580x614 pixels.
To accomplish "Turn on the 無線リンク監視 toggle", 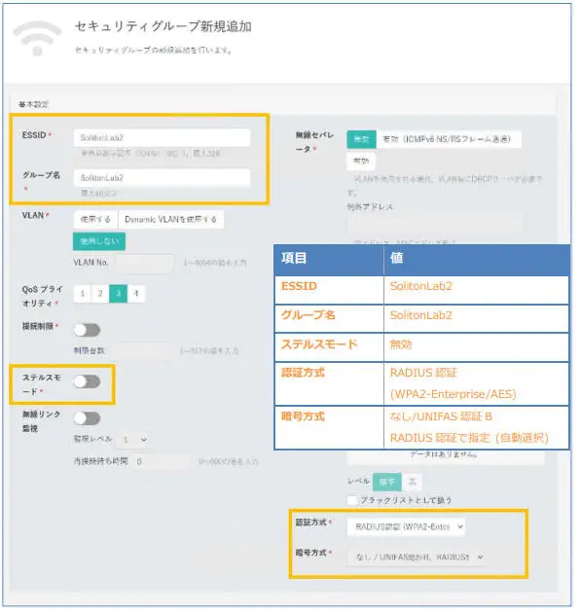I will [x=87, y=418].
